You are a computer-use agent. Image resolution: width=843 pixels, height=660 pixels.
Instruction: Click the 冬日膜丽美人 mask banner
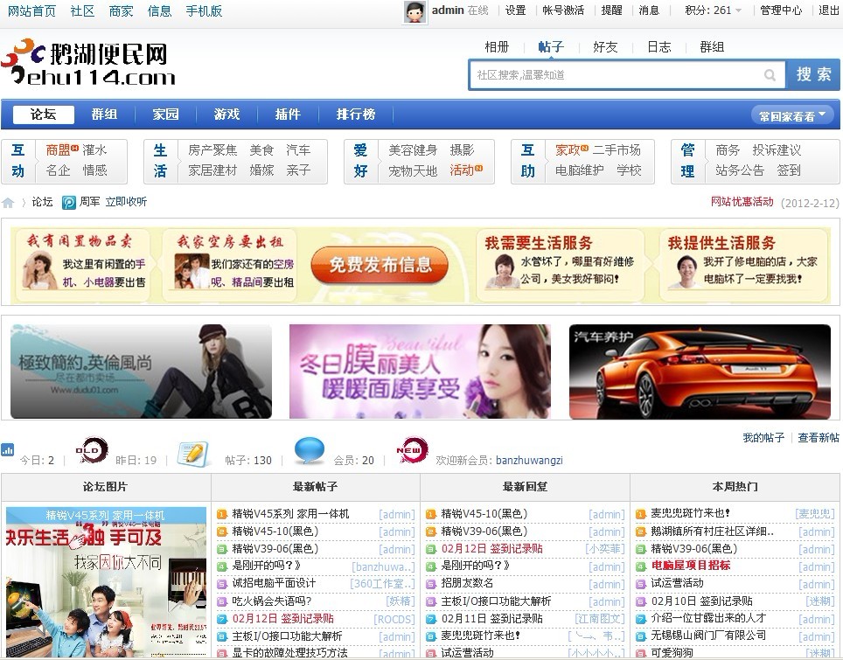click(420, 372)
